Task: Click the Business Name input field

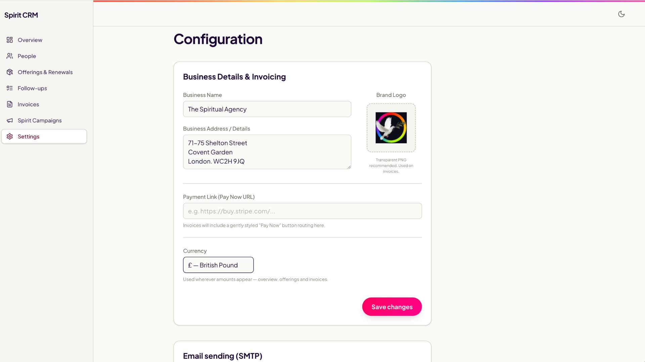Action: click(267, 109)
